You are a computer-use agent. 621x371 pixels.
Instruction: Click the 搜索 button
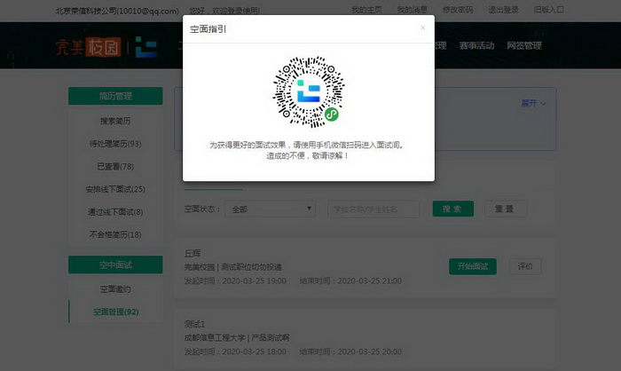click(453, 209)
